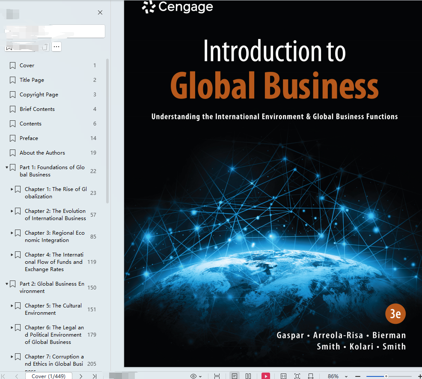Enable two-page side-by-side view
The image size is (422, 379).
pyautogui.click(x=248, y=376)
